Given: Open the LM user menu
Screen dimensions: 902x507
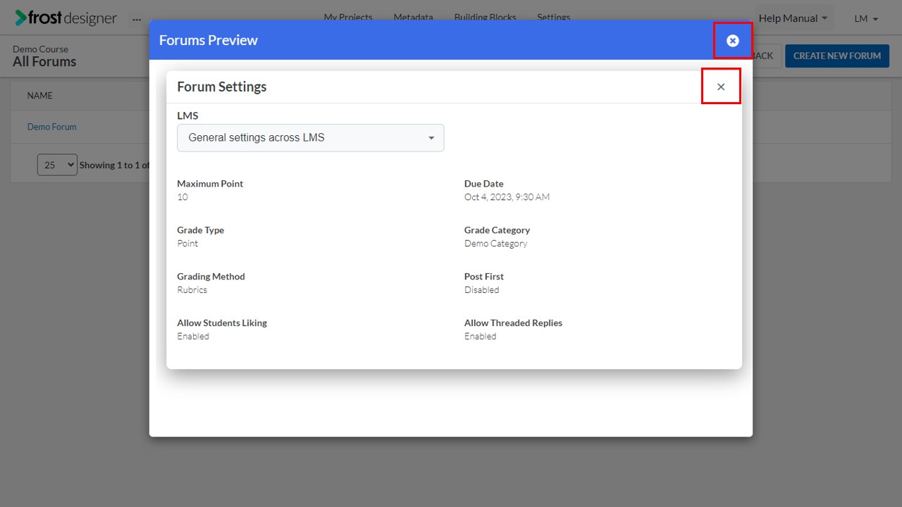Looking at the screenshot, I should point(866,18).
